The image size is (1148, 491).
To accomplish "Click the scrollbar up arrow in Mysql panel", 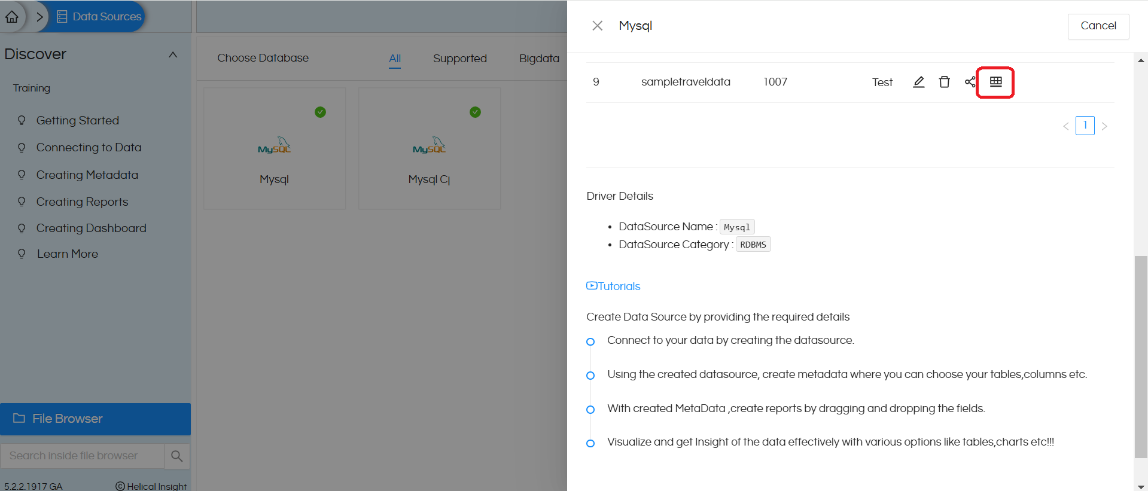I will click(x=1141, y=60).
